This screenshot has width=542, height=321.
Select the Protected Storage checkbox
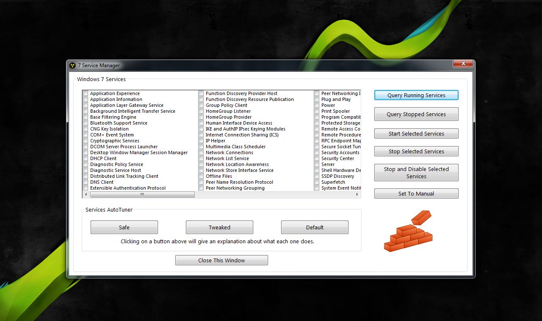click(317, 123)
